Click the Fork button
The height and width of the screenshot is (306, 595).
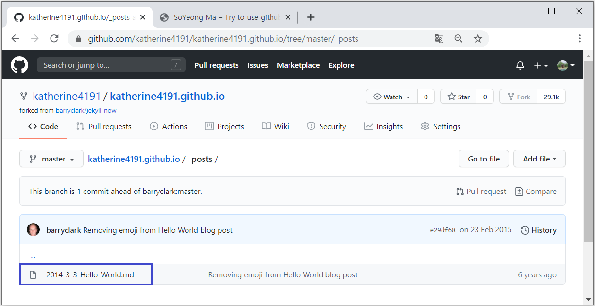(x=518, y=97)
